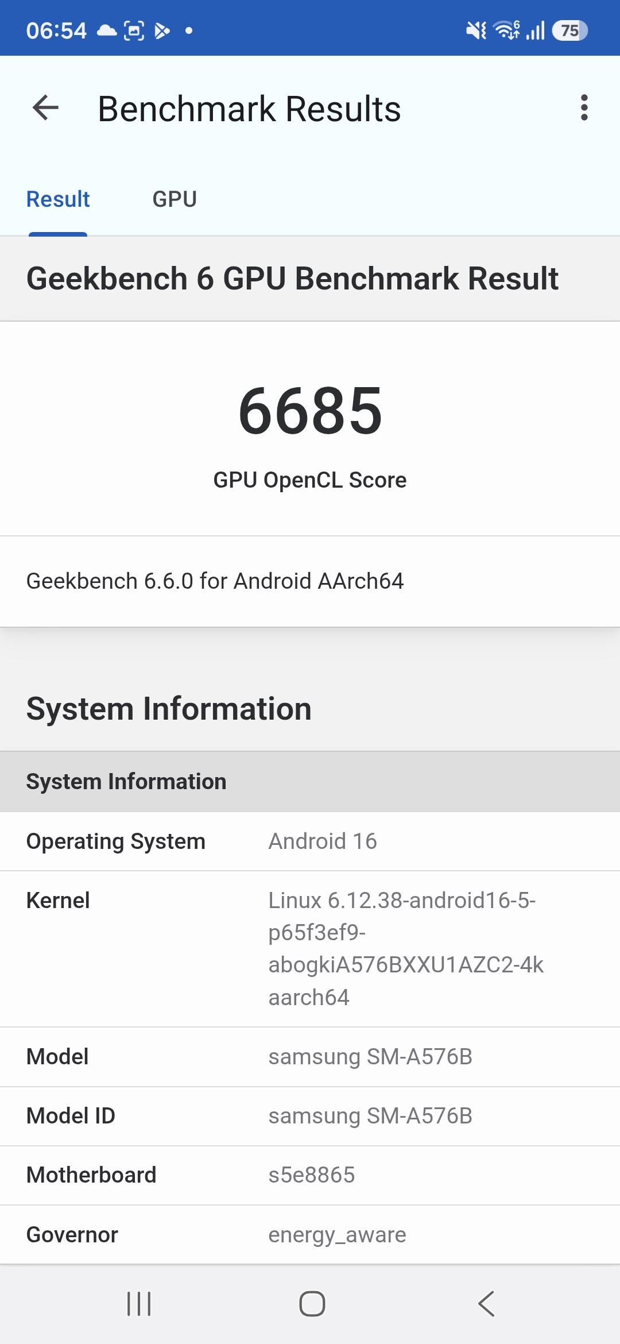This screenshot has width=620, height=1344.
Task: Tap the navigation bar back chevron
Action: click(486, 1304)
